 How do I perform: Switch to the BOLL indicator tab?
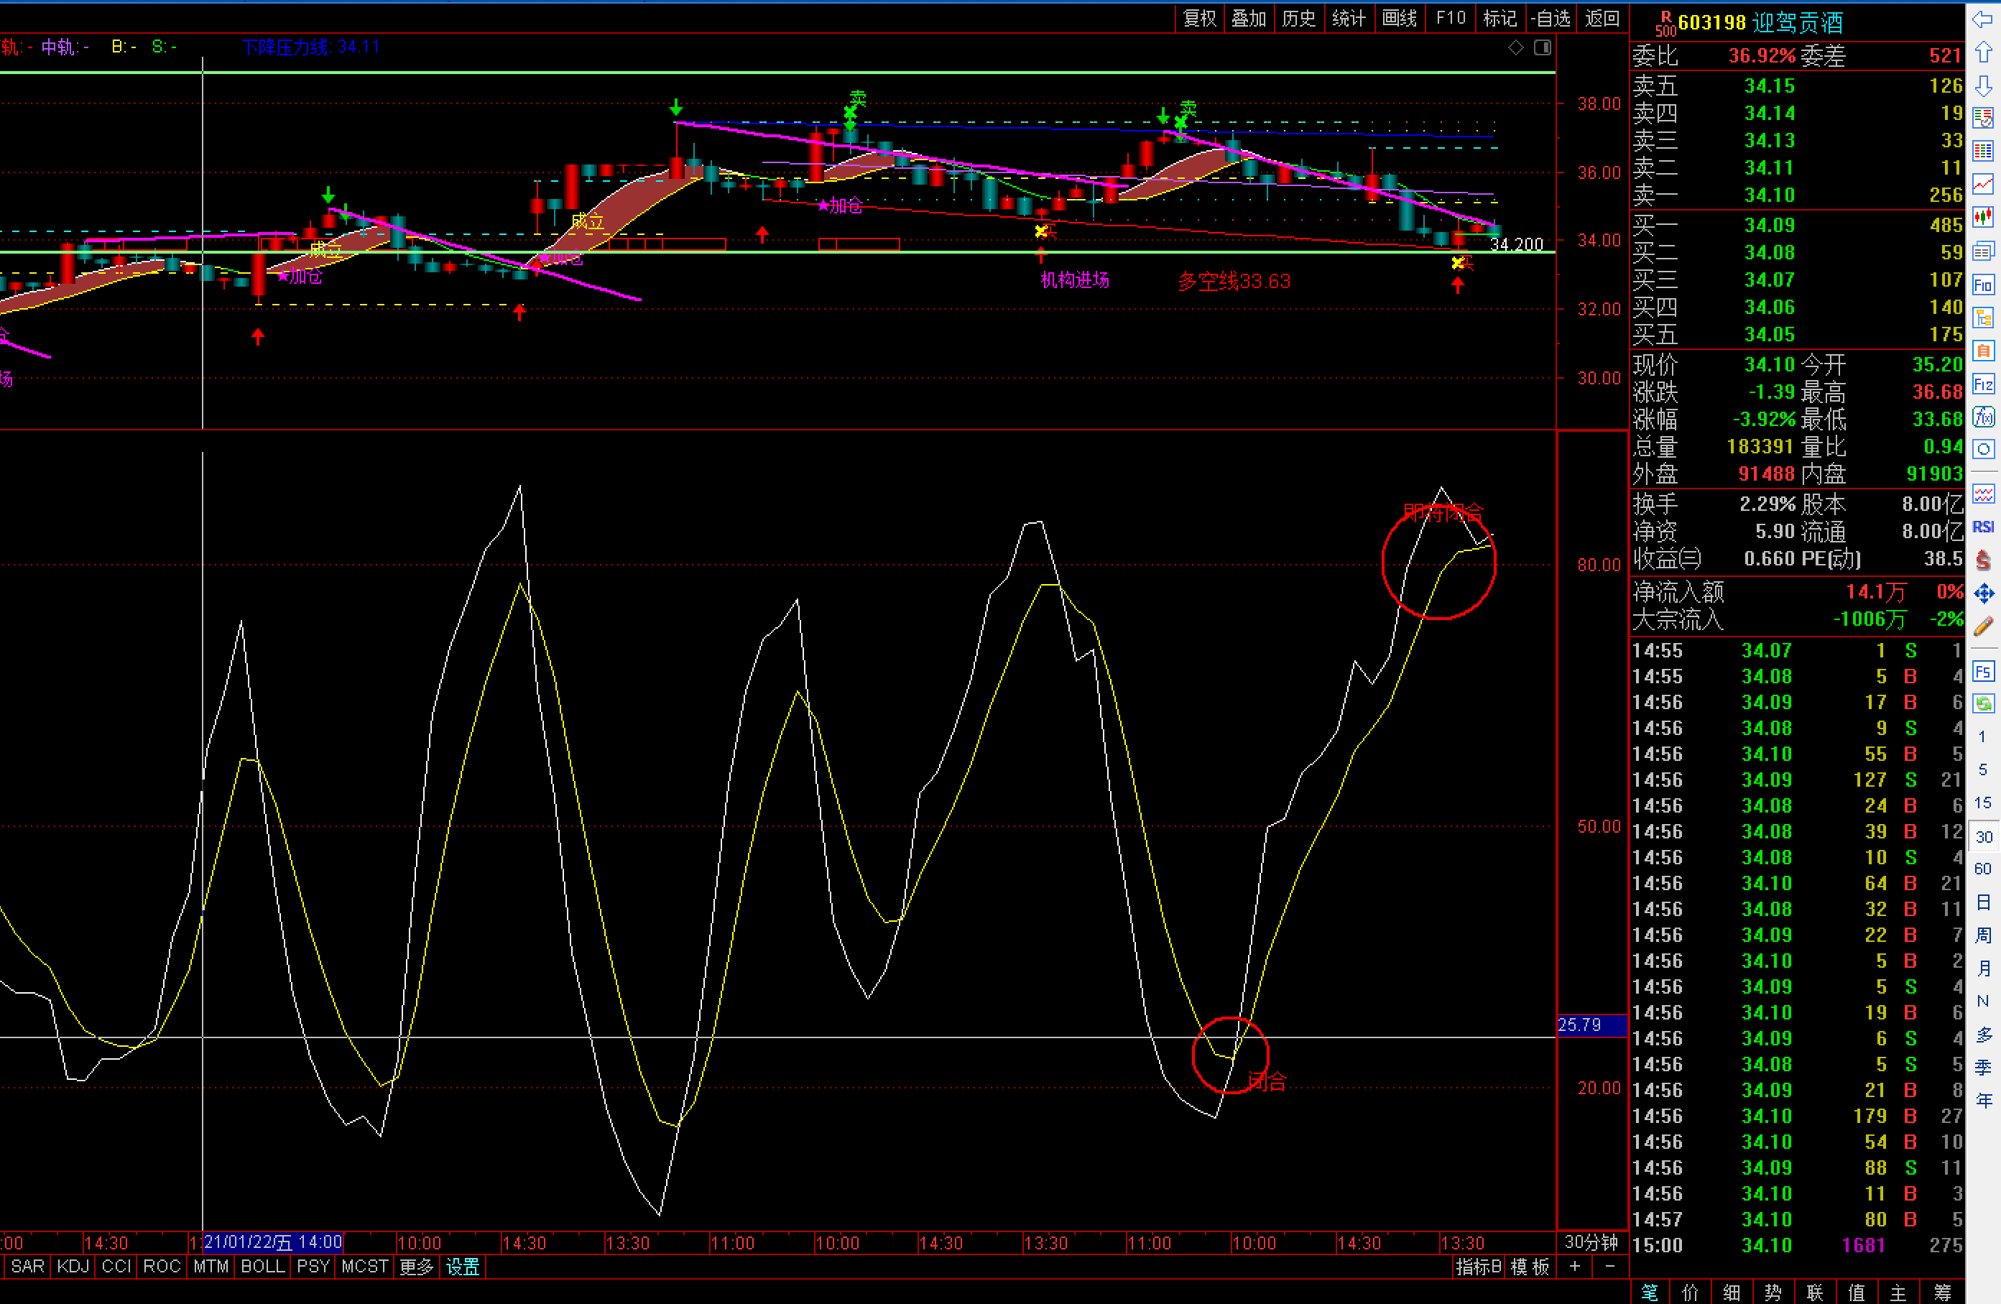[262, 1266]
